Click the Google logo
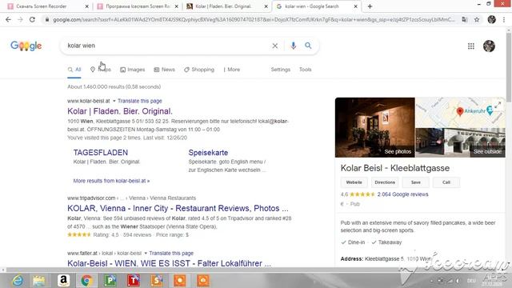 [x=26, y=46]
